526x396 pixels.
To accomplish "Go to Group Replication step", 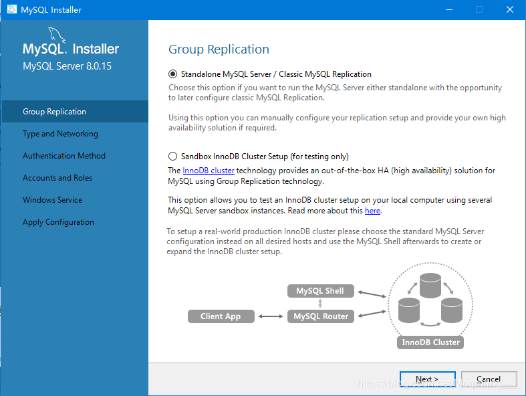I will (55, 112).
